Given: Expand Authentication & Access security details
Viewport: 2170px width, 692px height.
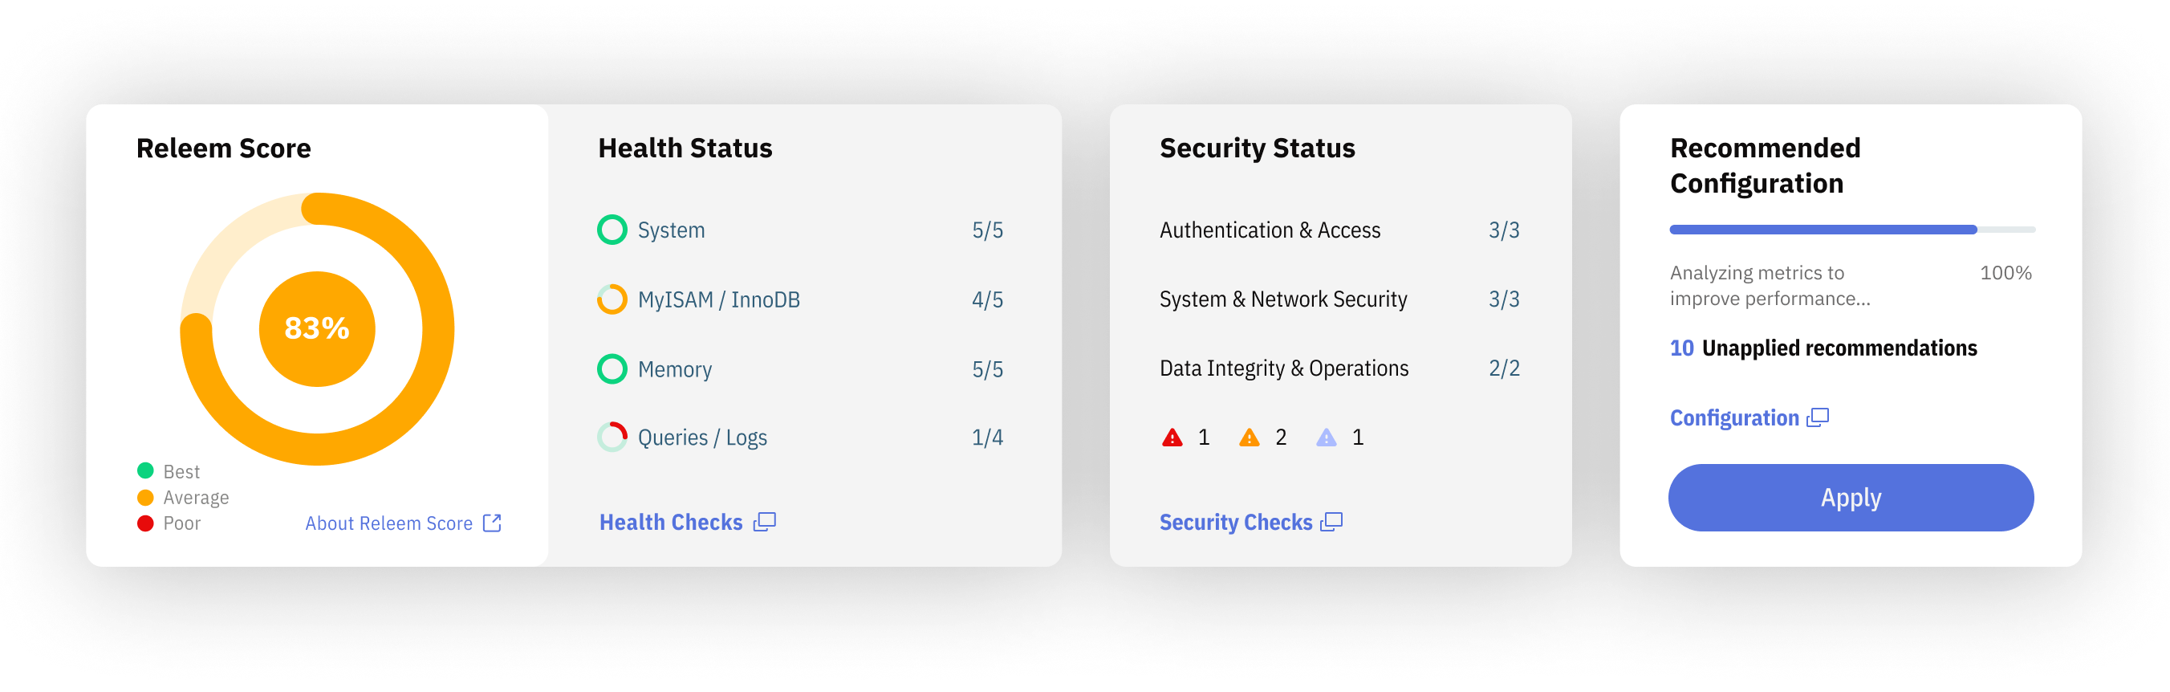Looking at the screenshot, I should click(1270, 230).
